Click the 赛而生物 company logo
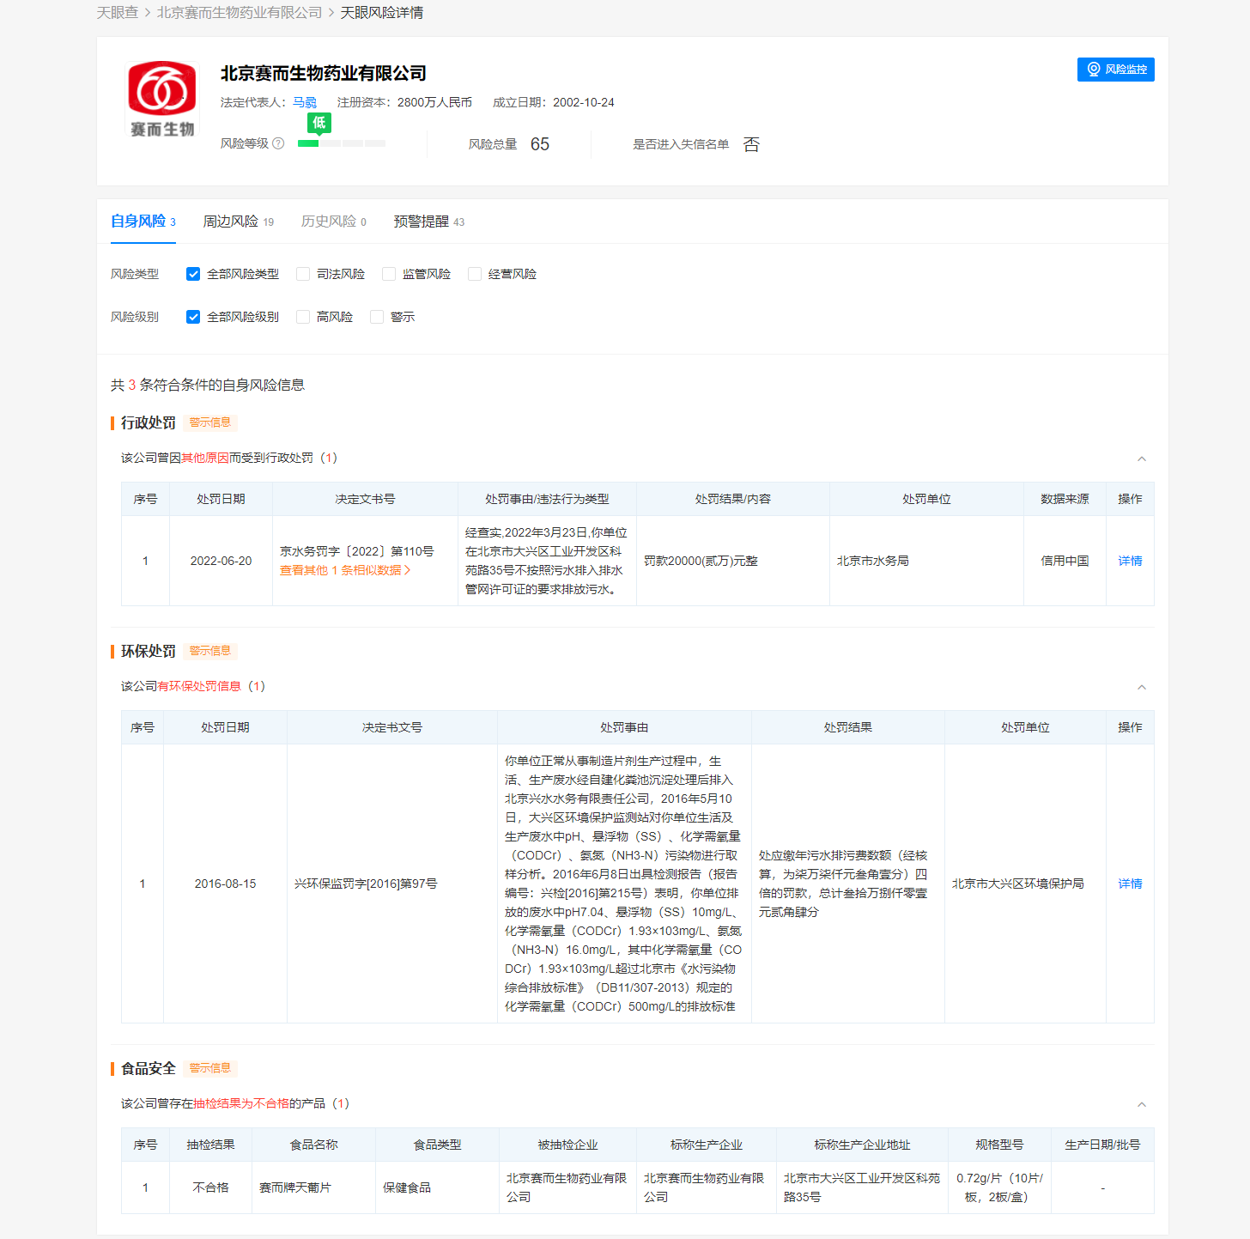1250x1239 pixels. tap(162, 99)
